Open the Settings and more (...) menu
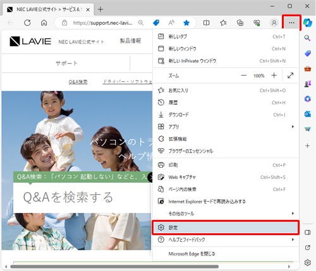316x271 pixels. pos(291,23)
